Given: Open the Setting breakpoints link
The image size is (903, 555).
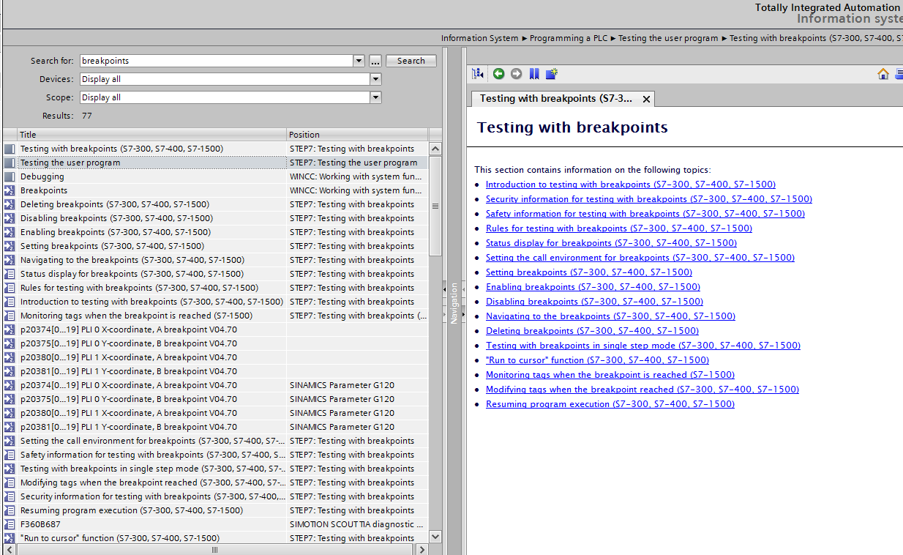Looking at the screenshot, I should click(x=589, y=272).
